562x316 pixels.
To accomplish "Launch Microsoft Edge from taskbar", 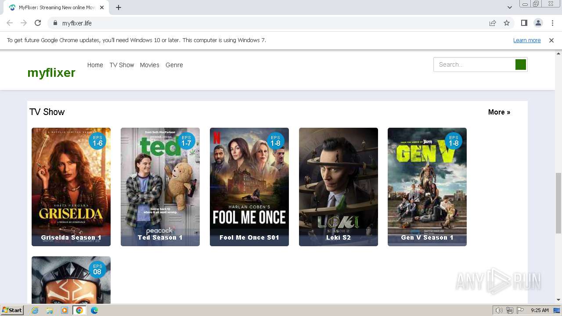I will coord(94,310).
